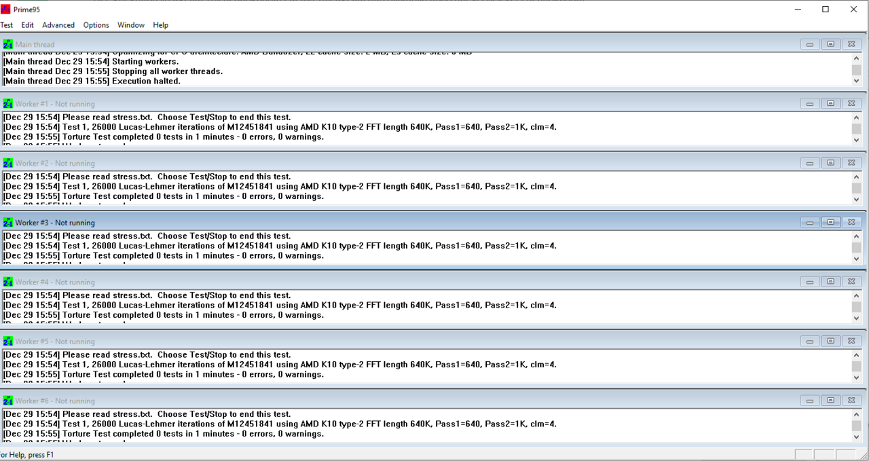Open the Help menu
The image size is (869, 461).
(160, 25)
